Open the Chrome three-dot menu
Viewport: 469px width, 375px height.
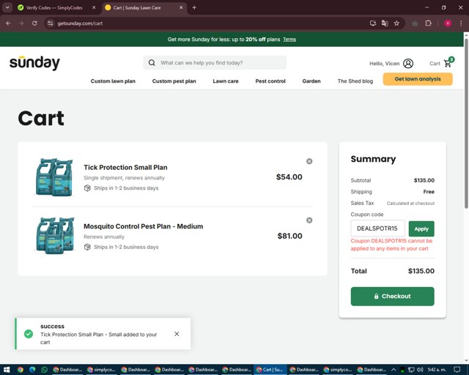(x=461, y=23)
